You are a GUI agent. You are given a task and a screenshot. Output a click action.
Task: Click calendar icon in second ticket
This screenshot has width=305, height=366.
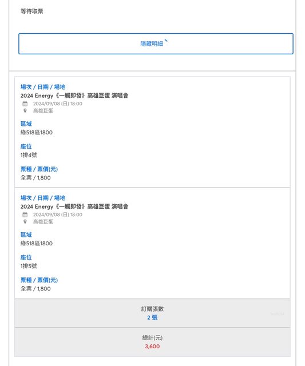tap(25, 214)
